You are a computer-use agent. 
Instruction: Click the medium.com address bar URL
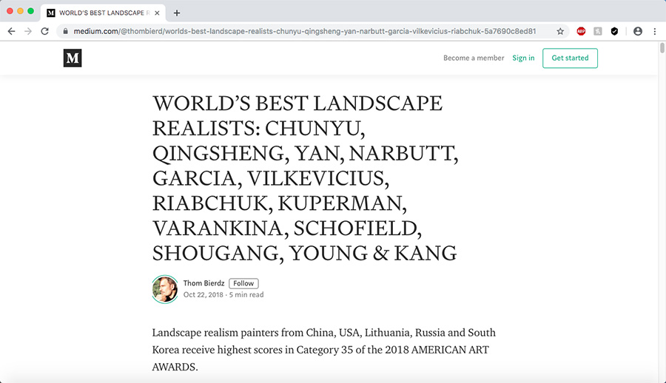pos(305,31)
